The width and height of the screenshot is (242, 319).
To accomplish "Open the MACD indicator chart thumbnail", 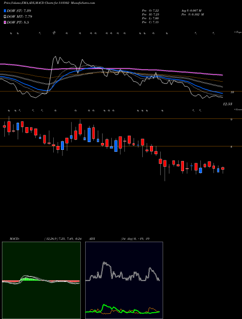I will pyautogui.click(x=41, y=280).
